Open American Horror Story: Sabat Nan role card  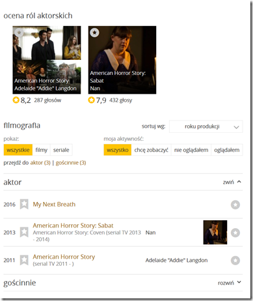(x=122, y=60)
